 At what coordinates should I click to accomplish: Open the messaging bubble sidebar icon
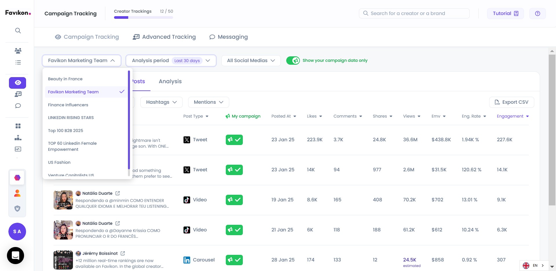click(x=18, y=106)
